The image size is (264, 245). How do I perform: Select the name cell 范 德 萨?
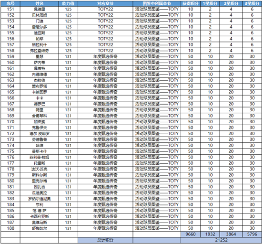40,211
